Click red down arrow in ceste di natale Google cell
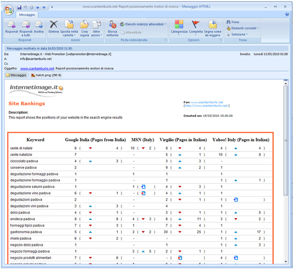 [90, 148]
